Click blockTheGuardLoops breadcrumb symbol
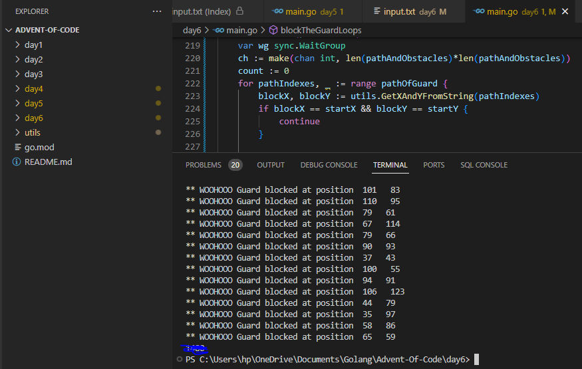 click(x=321, y=31)
